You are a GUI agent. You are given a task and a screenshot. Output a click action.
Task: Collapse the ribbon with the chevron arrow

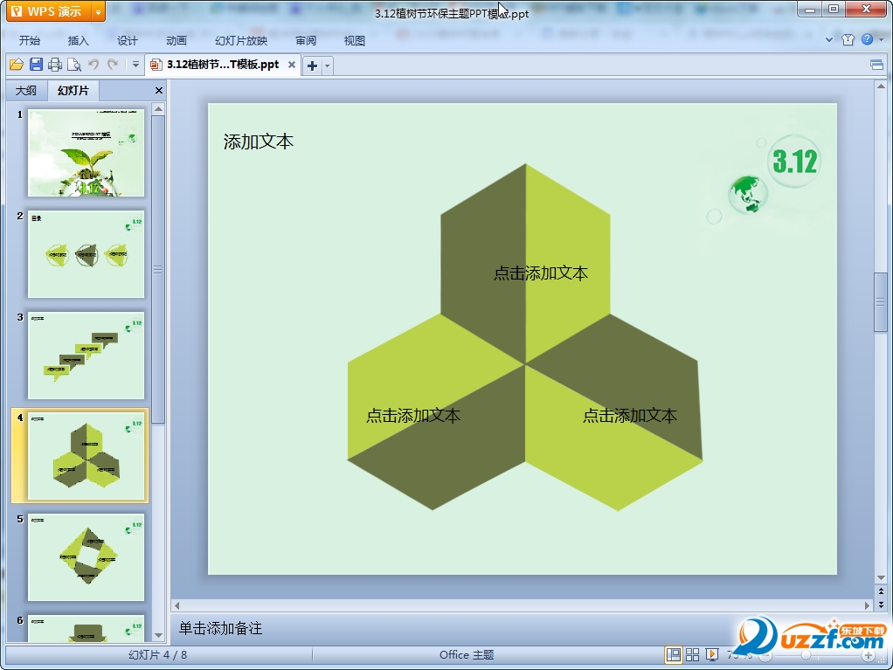click(829, 40)
